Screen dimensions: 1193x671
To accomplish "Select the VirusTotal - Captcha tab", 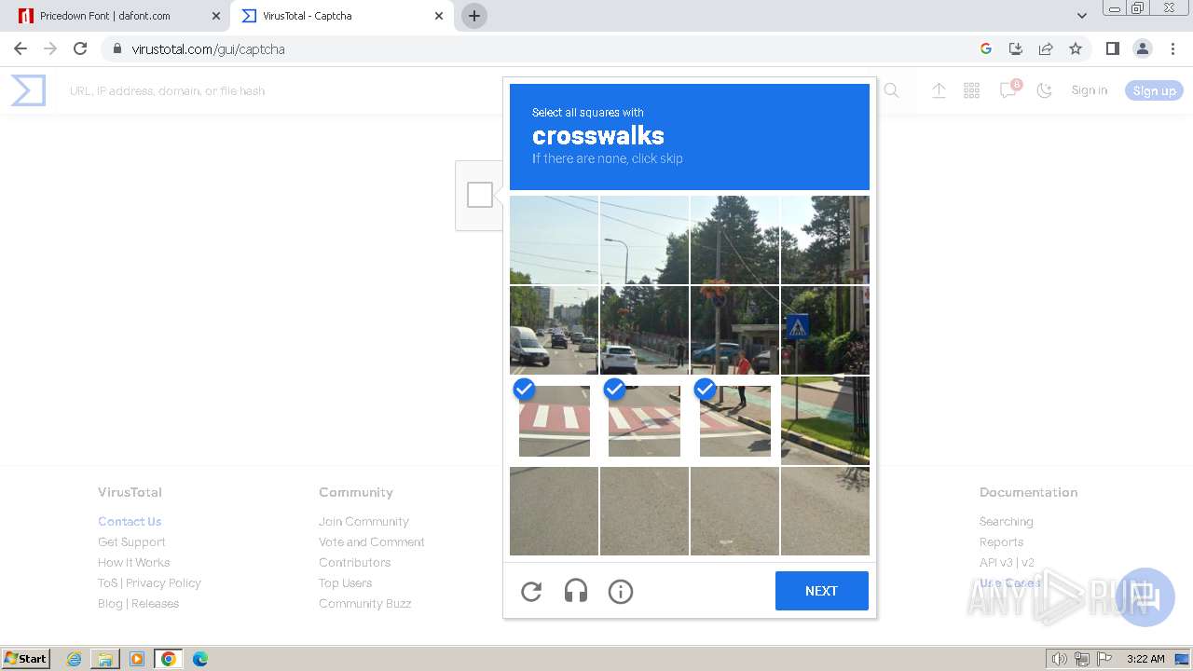I will [341, 16].
